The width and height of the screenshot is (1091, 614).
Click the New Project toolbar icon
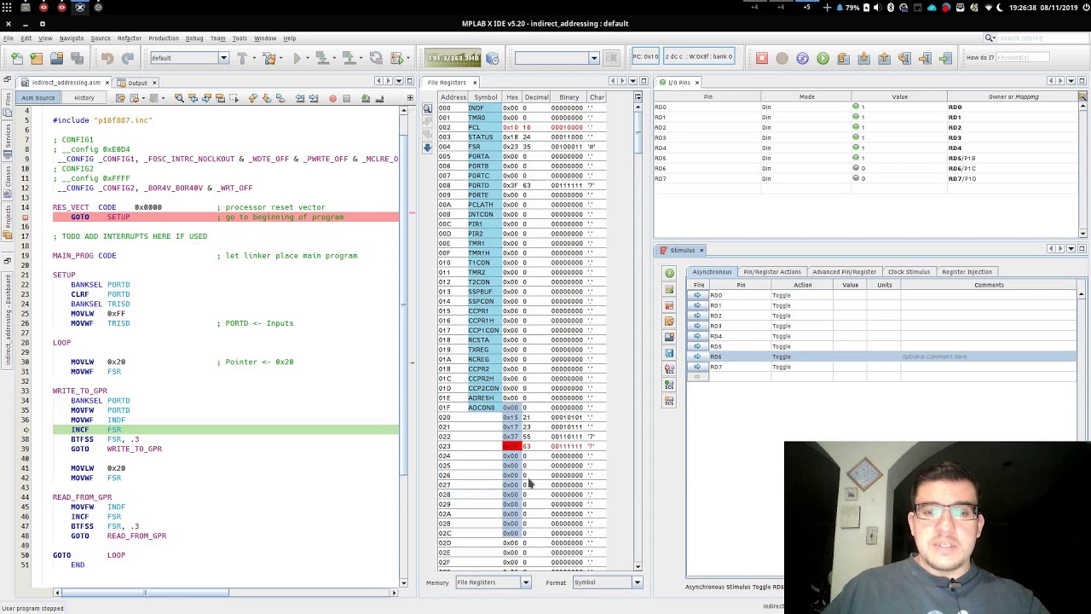(36, 58)
